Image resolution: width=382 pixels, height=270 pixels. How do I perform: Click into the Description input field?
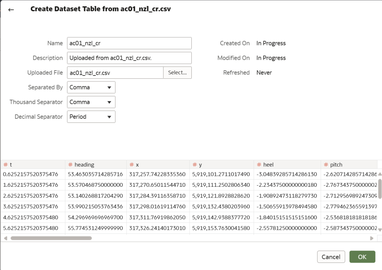pyautogui.click(x=129, y=58)
